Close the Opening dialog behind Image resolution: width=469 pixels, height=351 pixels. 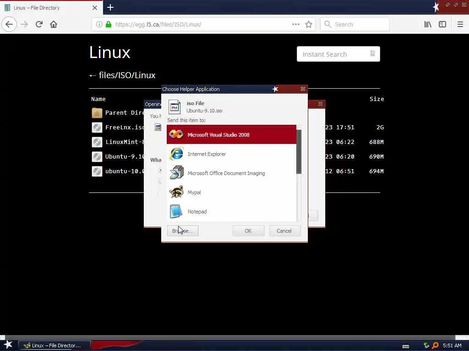(320, 104)
